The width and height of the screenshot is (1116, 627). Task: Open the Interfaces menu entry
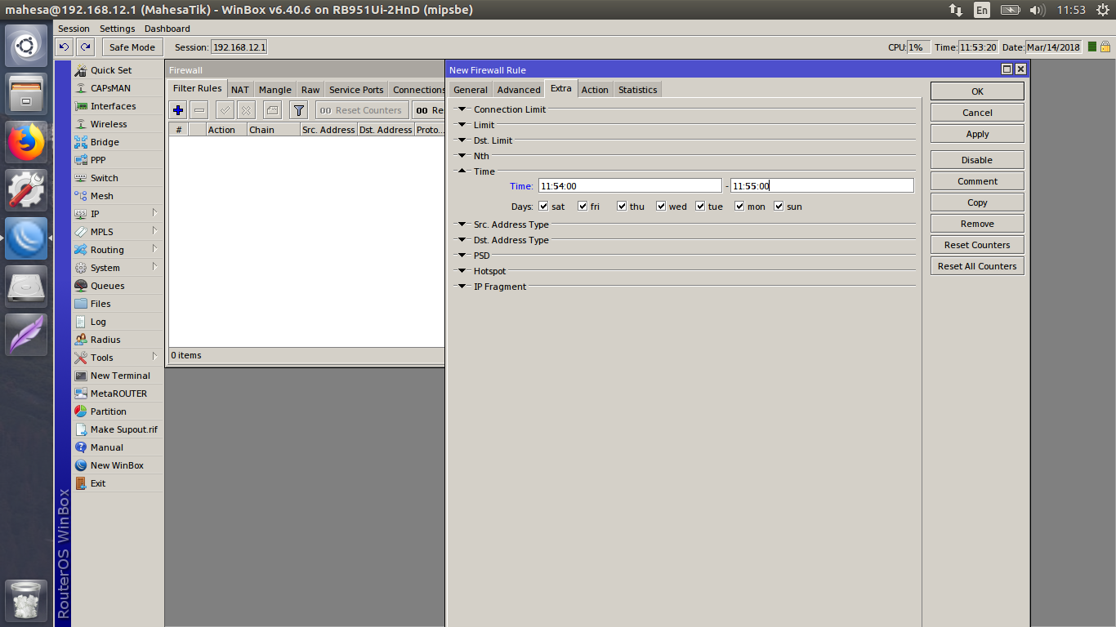(x=113, y=106)
